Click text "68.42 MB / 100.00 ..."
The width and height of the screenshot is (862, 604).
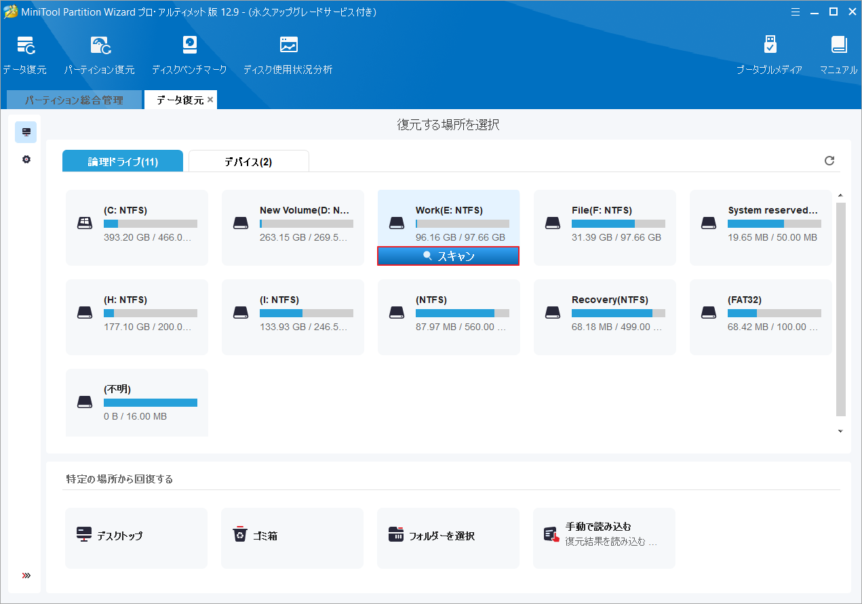[773, 327]
